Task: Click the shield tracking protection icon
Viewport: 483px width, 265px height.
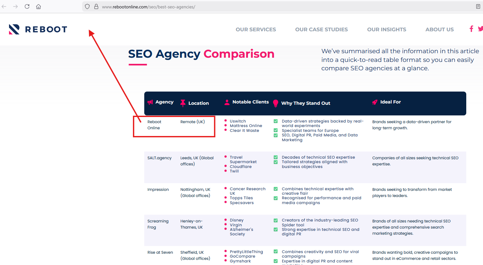Action: point(87,6)
